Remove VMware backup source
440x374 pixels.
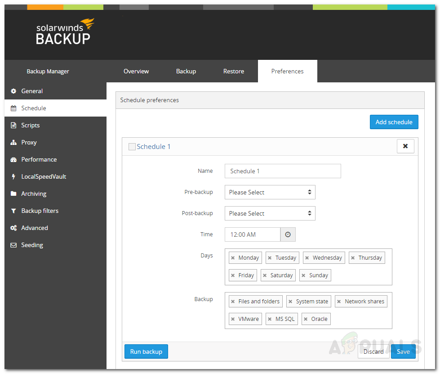(233, 319)
